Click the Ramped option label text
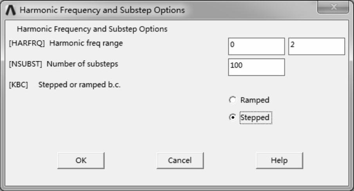 (255, 100)
